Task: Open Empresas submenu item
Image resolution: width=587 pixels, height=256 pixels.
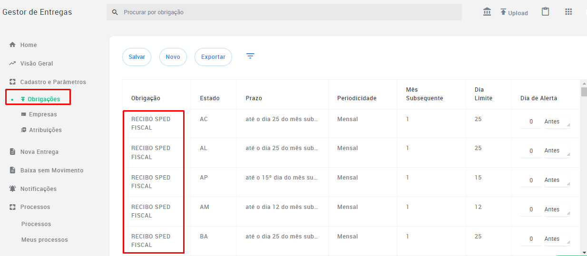Action: pos(43,114)
